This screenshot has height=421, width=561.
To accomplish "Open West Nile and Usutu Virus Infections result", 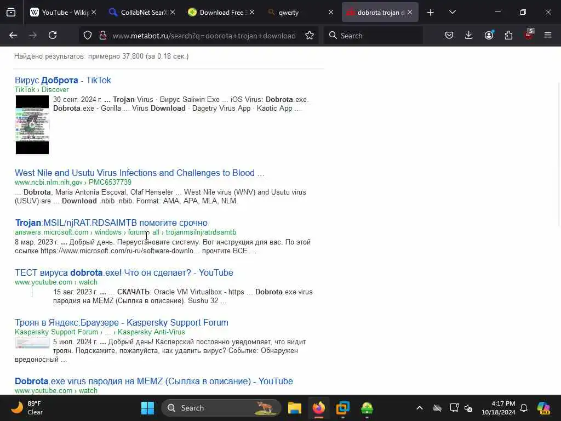I will pos(140,173).
